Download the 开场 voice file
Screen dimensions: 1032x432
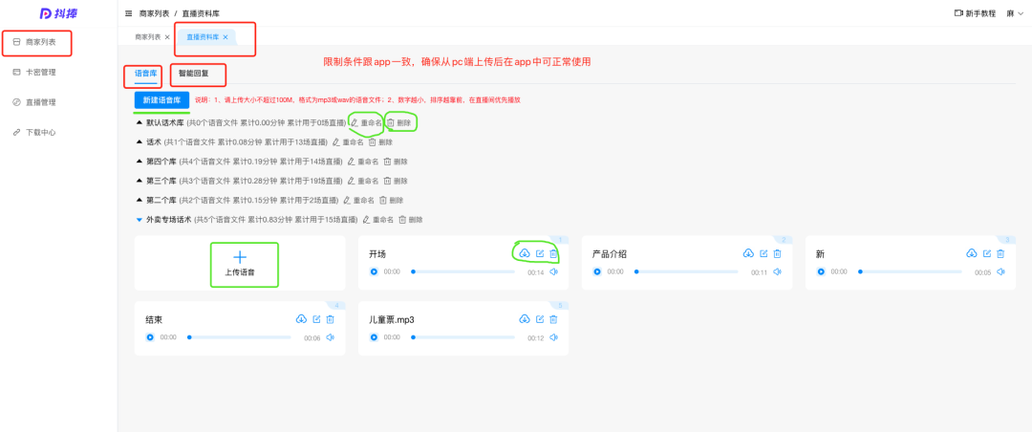525,253
